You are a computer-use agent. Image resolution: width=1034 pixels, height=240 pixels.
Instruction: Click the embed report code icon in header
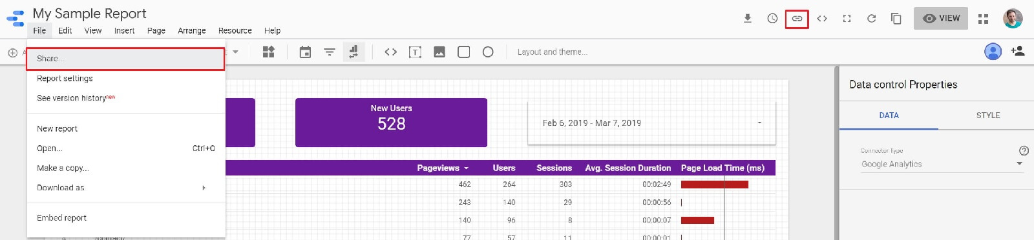(x=822, y=19)
